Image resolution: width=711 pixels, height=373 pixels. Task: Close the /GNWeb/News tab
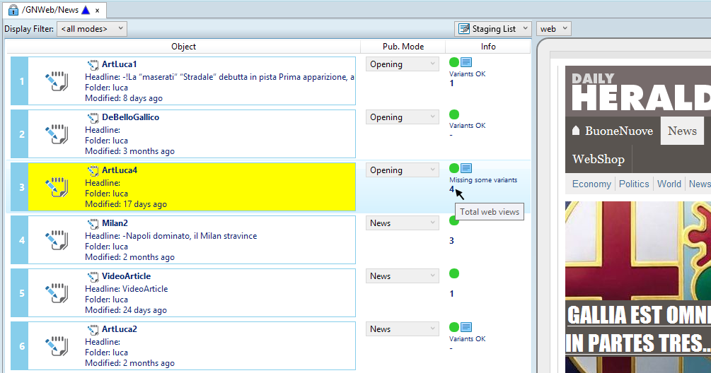point(97,10)
